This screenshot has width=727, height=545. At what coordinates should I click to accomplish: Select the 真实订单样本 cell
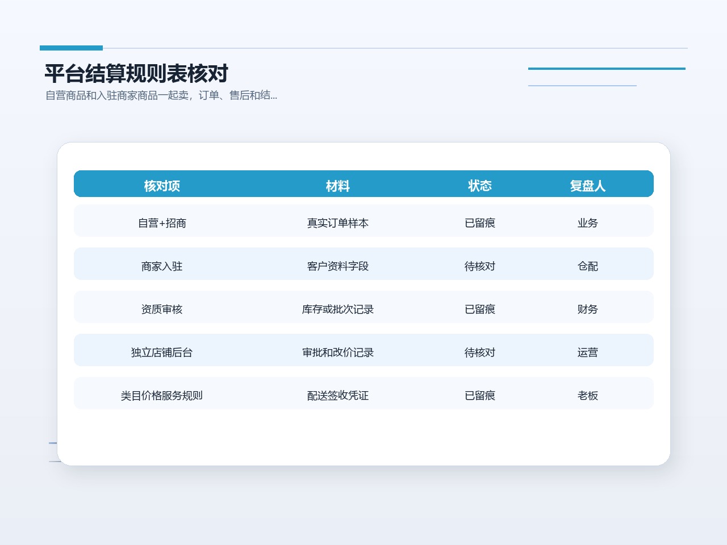(338, 223)
